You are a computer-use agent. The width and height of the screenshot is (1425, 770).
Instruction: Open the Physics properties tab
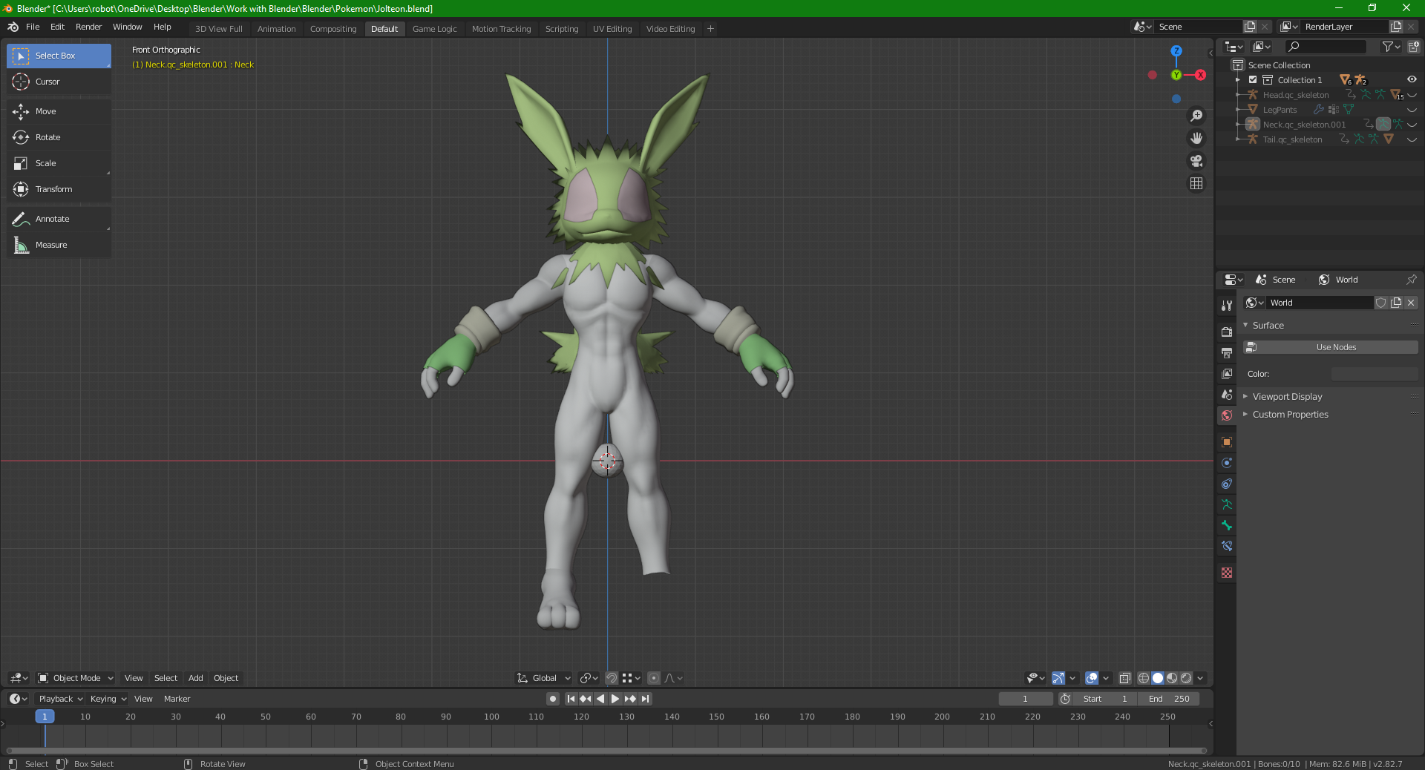tap(1227, 462)
